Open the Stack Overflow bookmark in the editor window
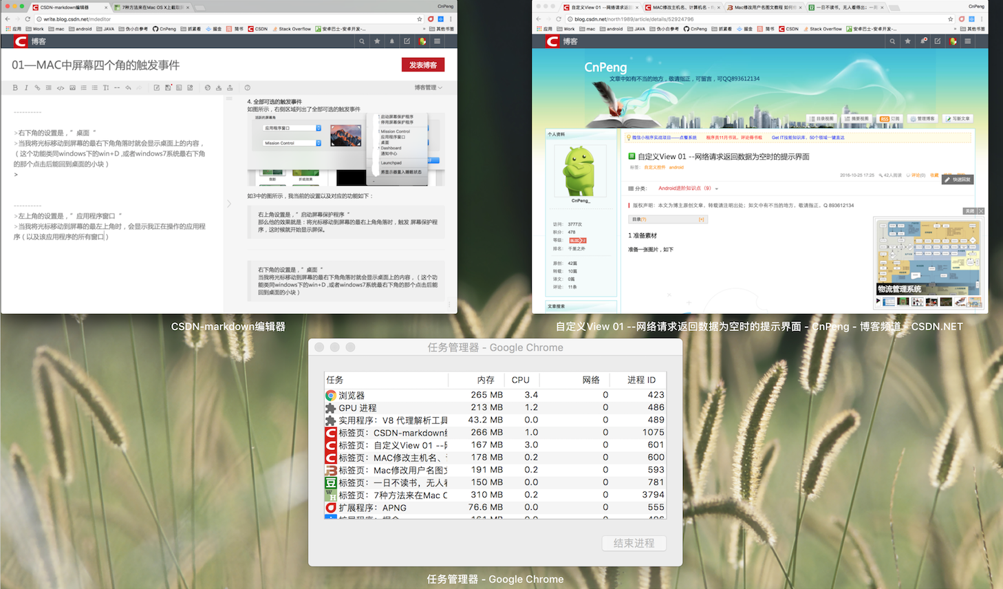The image size is (1003, 589). (291, 29)
